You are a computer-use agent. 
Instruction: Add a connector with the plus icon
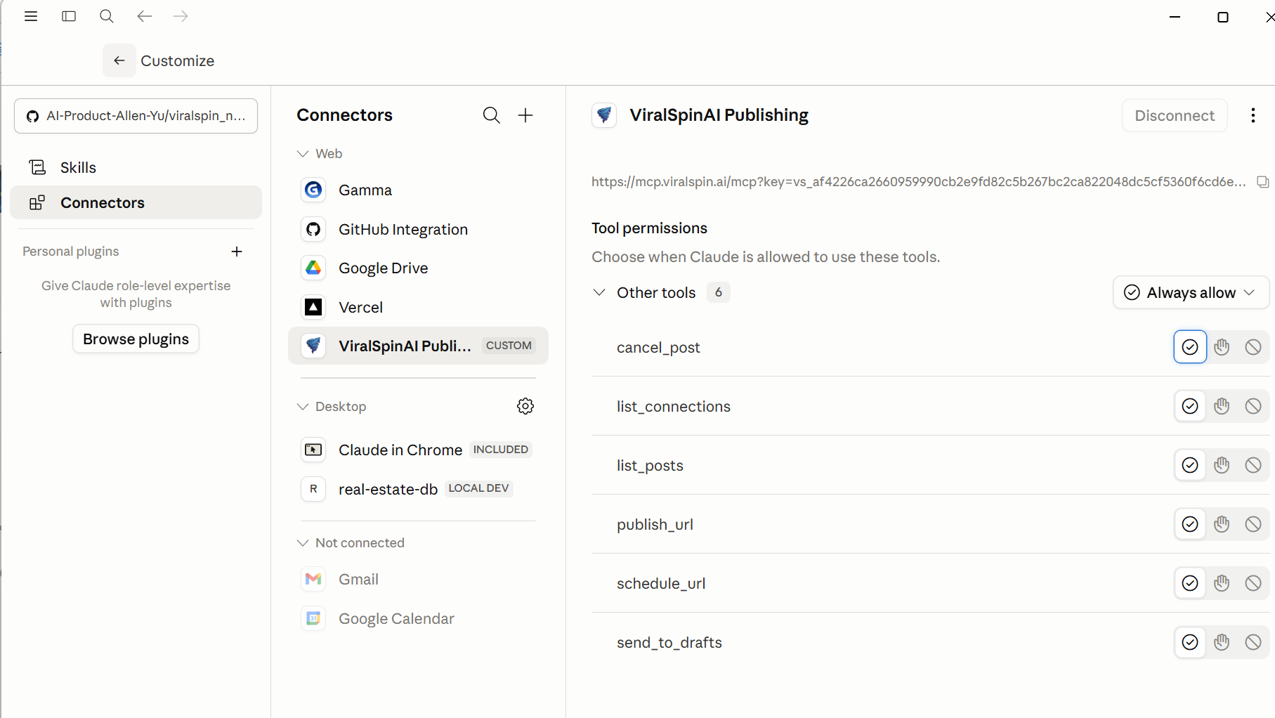click(x=525, y=115)
